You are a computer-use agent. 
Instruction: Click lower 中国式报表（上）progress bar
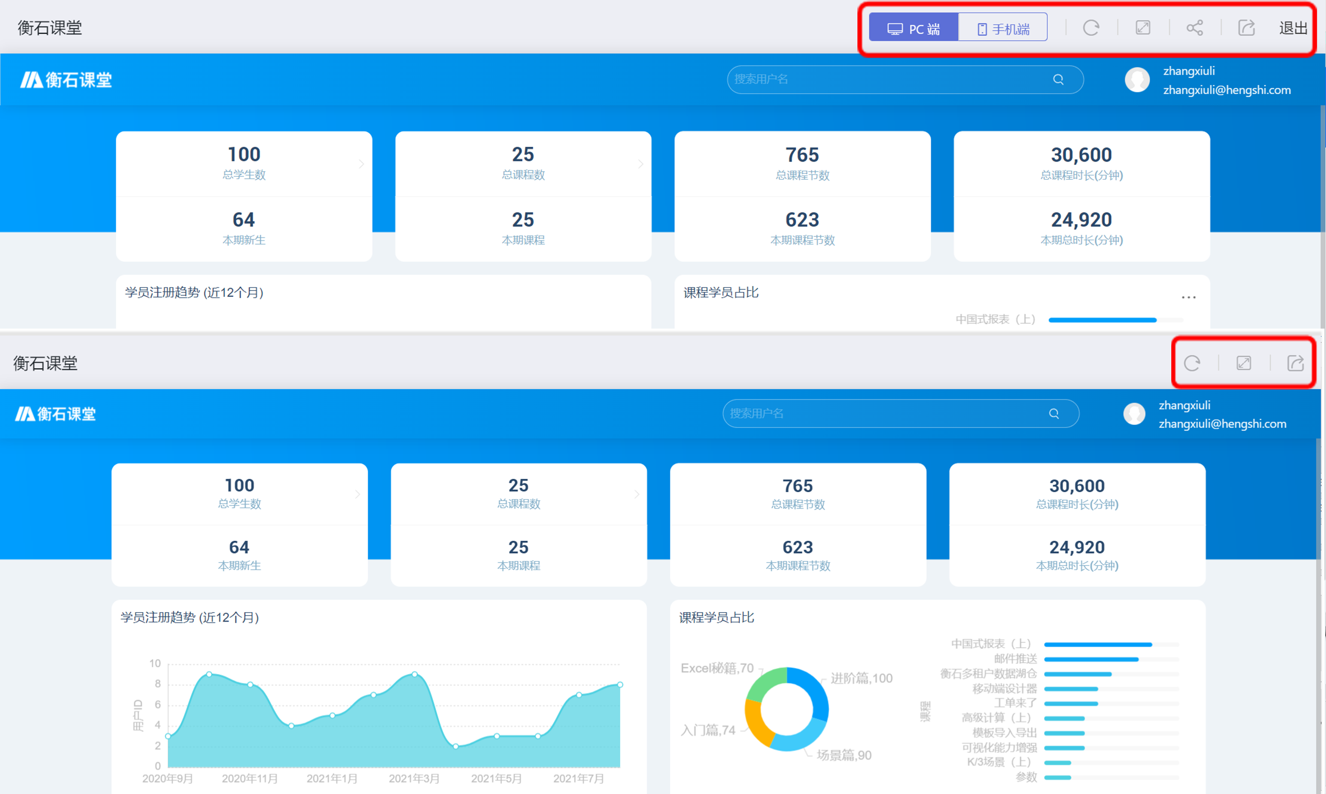pyautogui.click(x=1111, y=645)
